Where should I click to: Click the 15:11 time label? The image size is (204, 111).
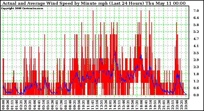coord(119,104)
